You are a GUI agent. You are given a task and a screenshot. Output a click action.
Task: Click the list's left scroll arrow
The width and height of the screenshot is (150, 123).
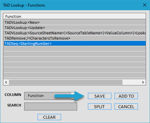[6, 82]
